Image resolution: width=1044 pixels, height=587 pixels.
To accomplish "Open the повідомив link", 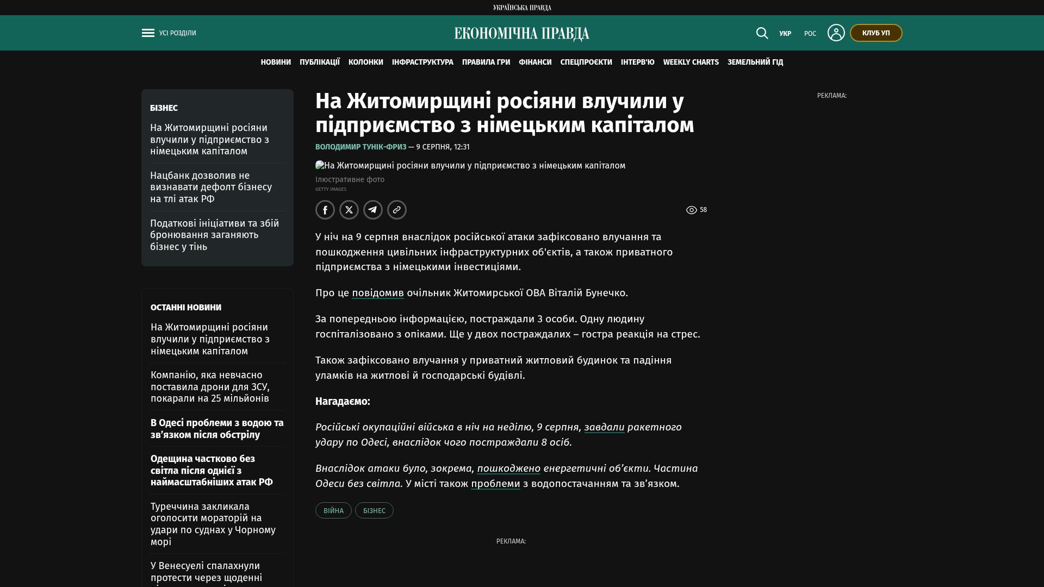I will pyautogui.click(x=378, y=293).
